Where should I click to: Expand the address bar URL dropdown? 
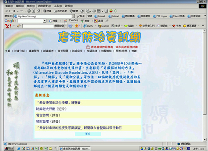pyautogui.click(x=73, y=16)
